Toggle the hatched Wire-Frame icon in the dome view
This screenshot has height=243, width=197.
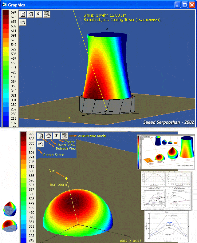click(x=65, y=136)
